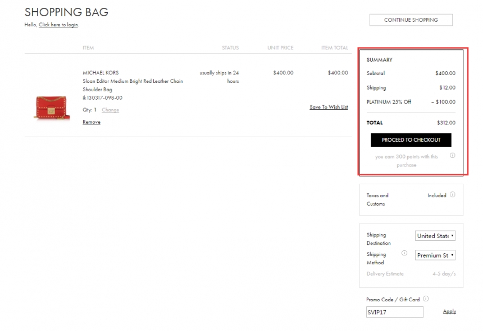Change the quantity of the item
Viewport: 483px width, 331px height.
pos(110,110)
